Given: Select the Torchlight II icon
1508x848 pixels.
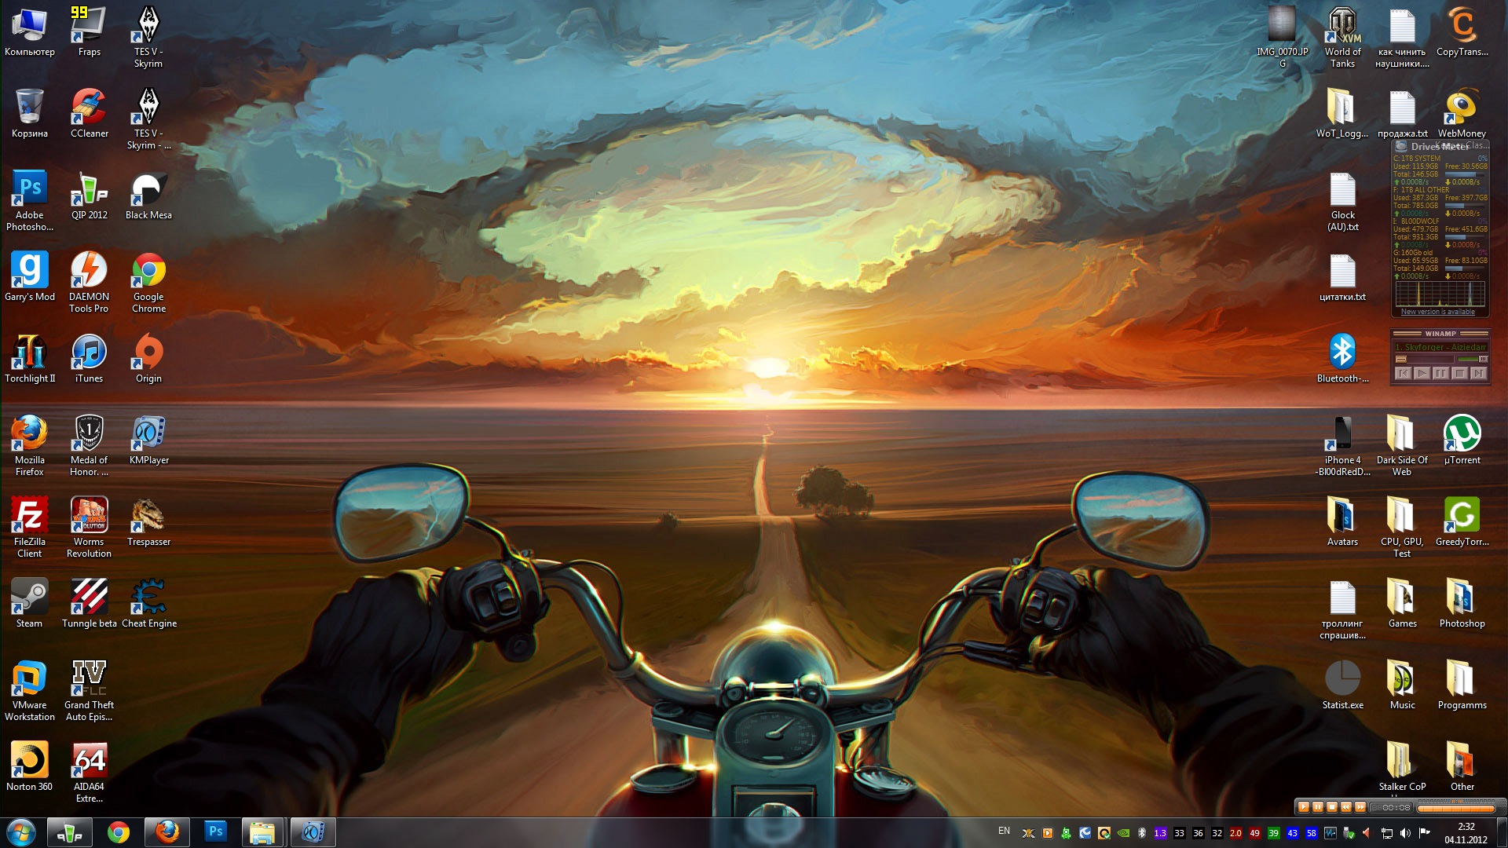Looking at the screenshot, I should pos(30,358).
